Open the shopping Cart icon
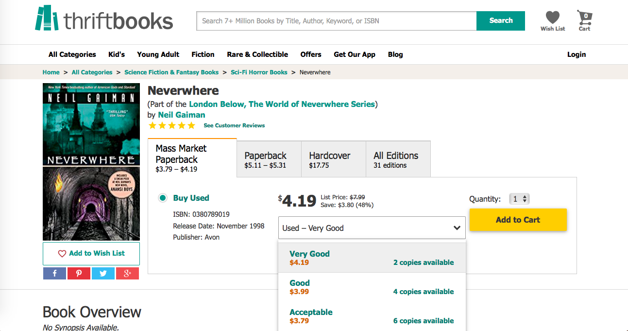 click(x=585, y=21)
